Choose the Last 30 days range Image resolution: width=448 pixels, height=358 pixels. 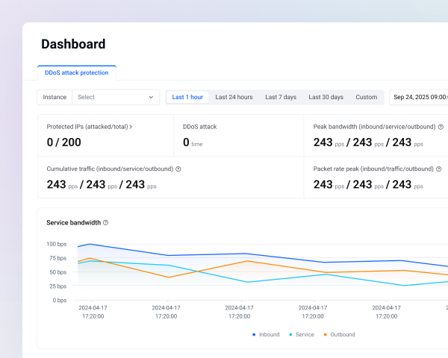[x=326, y=97]
